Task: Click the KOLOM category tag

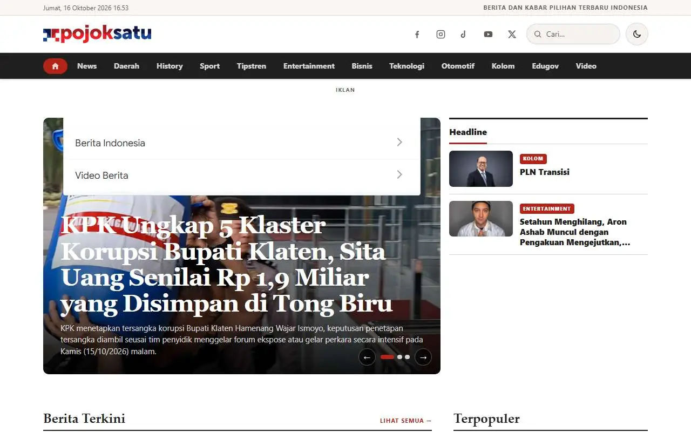Action: click(533, 159)
